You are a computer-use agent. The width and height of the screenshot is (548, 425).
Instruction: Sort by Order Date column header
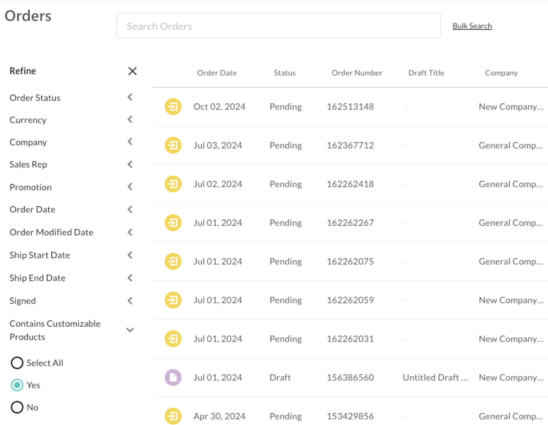pos(217,73)
